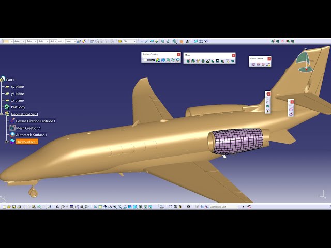Open the third Auto dropdown in graphic properties
The height and width of the screenshot is (248, 331).
coord(43,41)
